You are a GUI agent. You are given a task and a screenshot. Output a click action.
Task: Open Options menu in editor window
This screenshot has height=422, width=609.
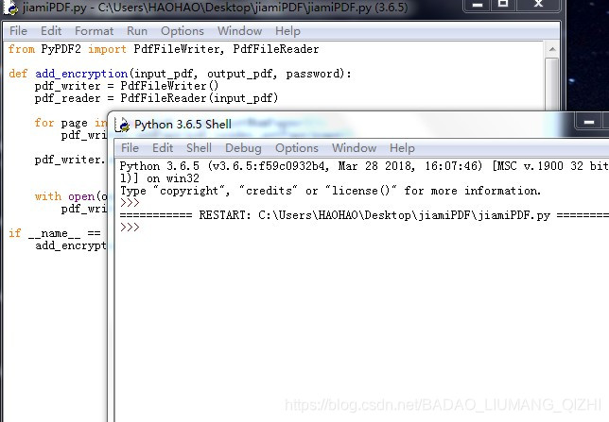click(183, 30)
